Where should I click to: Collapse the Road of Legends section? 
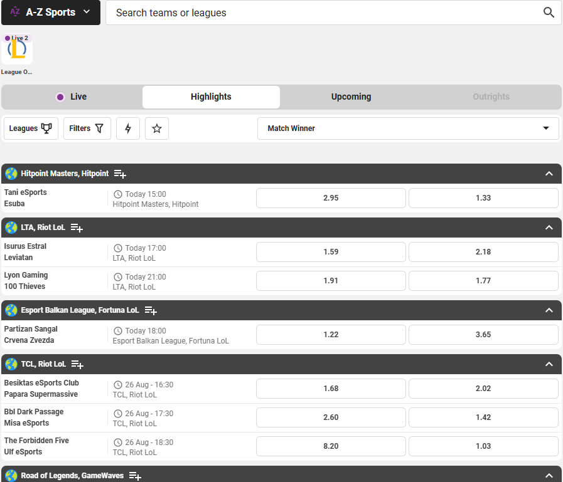pos(549,476)
